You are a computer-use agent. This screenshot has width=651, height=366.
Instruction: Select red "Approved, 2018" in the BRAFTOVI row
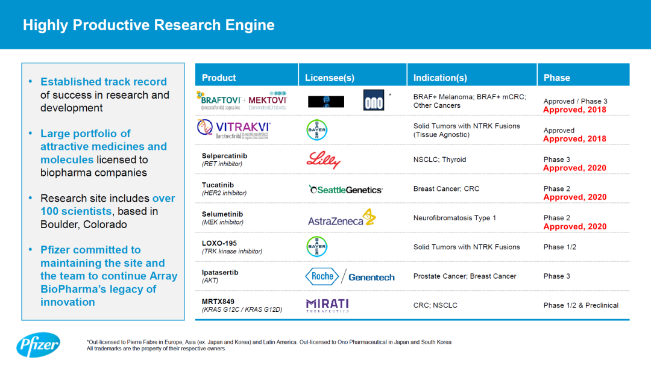click(x=574, y=110)
